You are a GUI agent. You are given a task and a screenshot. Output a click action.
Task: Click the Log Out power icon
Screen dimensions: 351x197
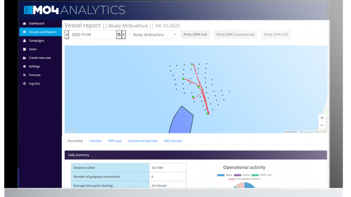coord(24,83)
